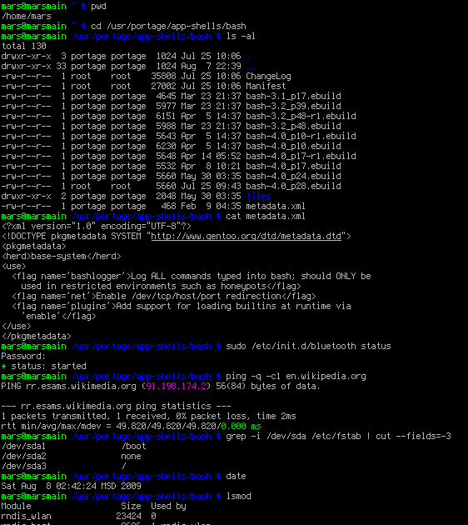Click the 'sudo /etc/init.d/bluetooth status' command
The width and height of the screenshot is (468, 525).
pos(308,346)
